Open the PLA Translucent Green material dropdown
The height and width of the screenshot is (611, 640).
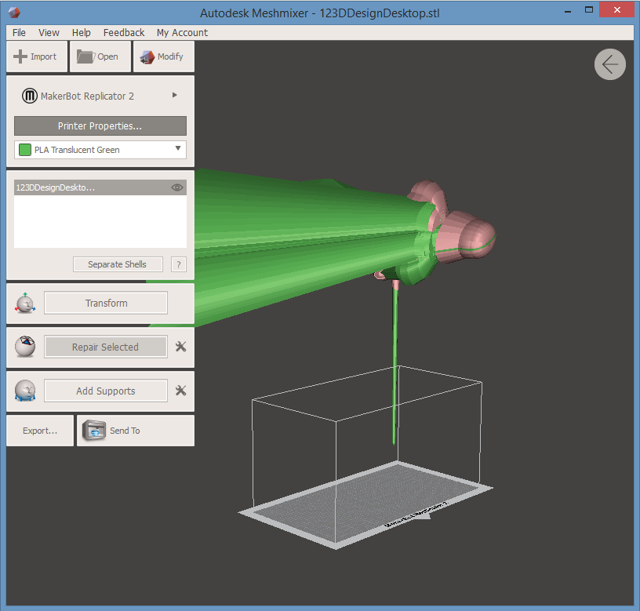[178, 149]
